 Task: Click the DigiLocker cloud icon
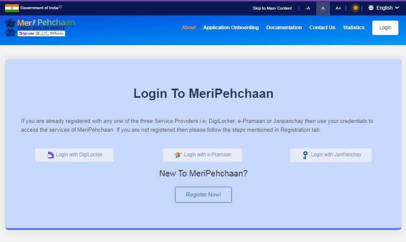pos(50,155)
